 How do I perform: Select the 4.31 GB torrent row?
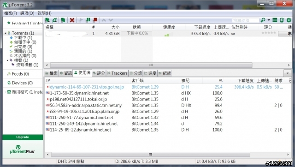point(168,34)
